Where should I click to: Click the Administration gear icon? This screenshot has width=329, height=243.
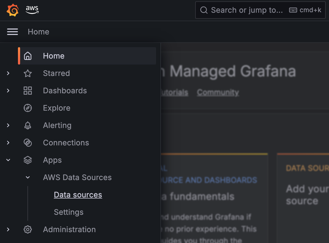pos(28,229)
